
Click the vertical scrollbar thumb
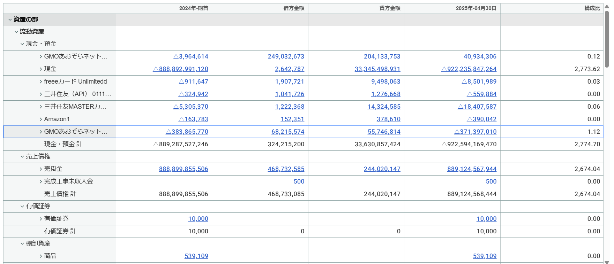(x=607, y=39)
